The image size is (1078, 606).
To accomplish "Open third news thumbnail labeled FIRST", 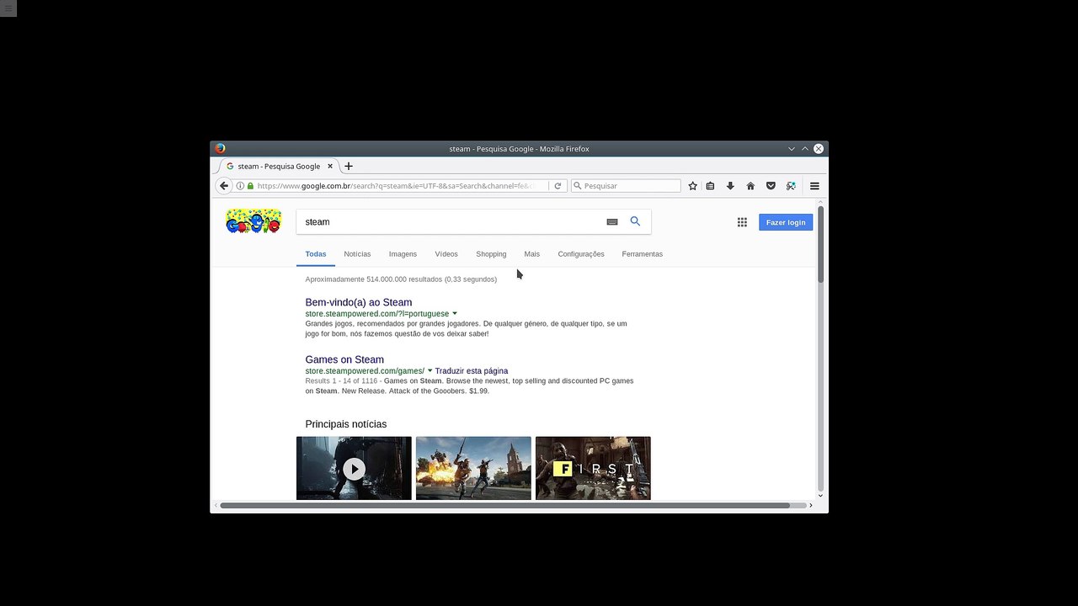I will pos(593,468).
